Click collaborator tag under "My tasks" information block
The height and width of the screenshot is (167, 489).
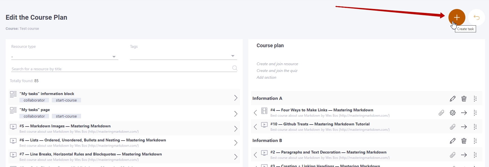pyautogui.click(x=34, y=100)
